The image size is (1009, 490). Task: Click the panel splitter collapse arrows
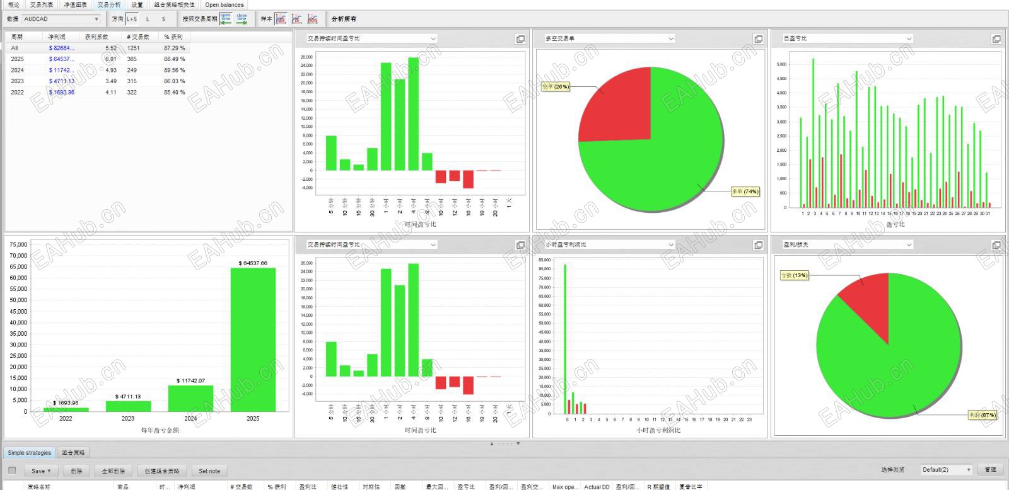point(504,443)
